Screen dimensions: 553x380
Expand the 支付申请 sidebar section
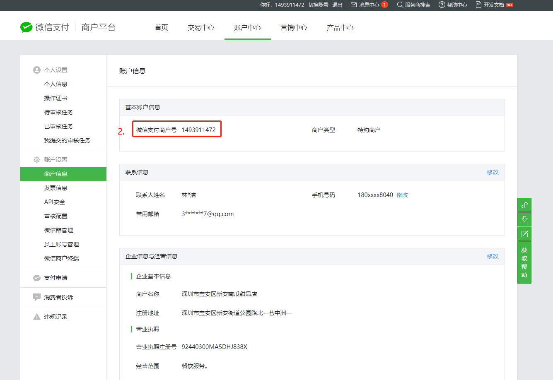click(56, 278)
